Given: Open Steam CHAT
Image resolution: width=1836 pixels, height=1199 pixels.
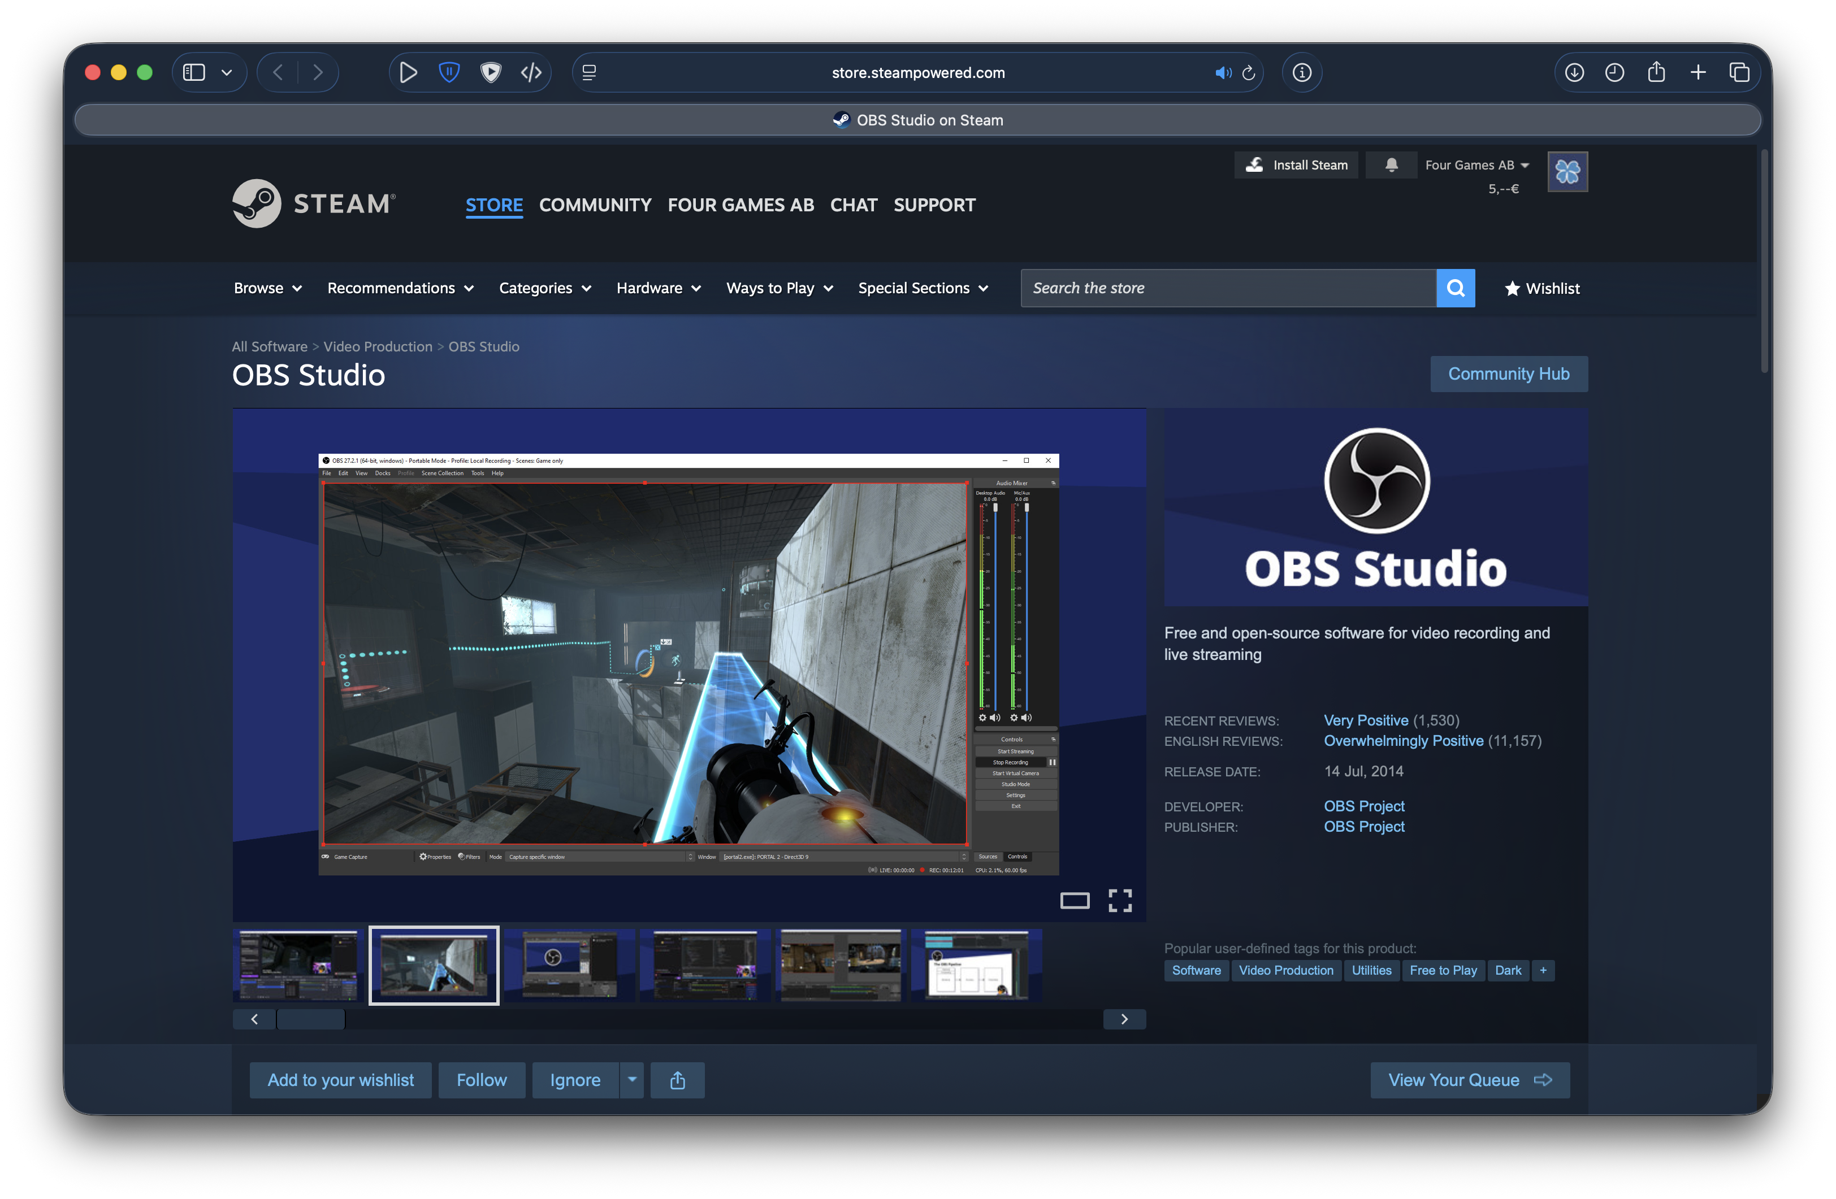Looking at the screenshot, I should [854, 205].
